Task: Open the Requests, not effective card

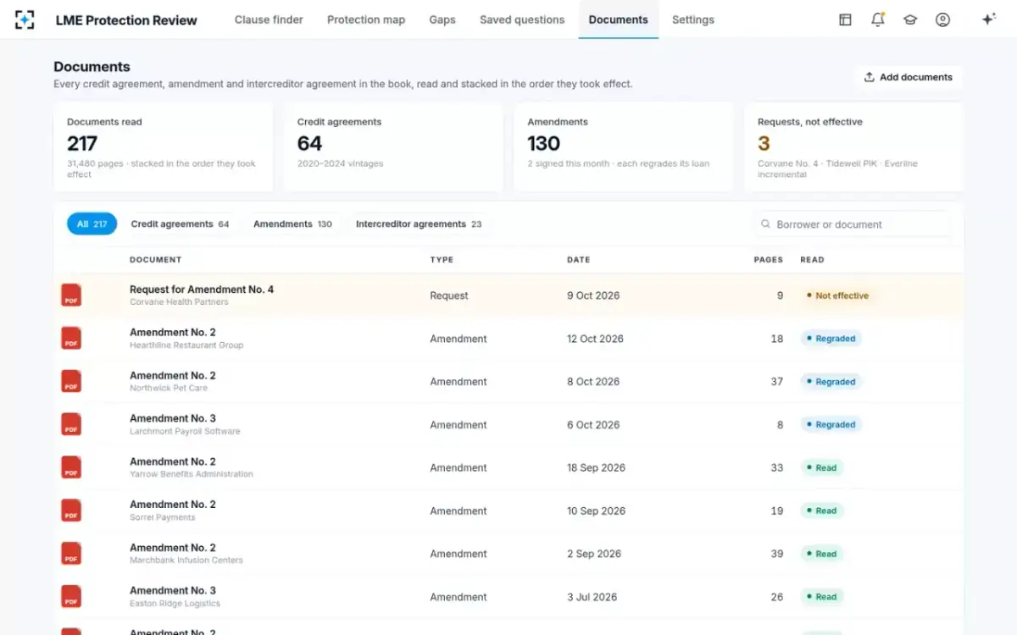Action: [x=853, y=147]
